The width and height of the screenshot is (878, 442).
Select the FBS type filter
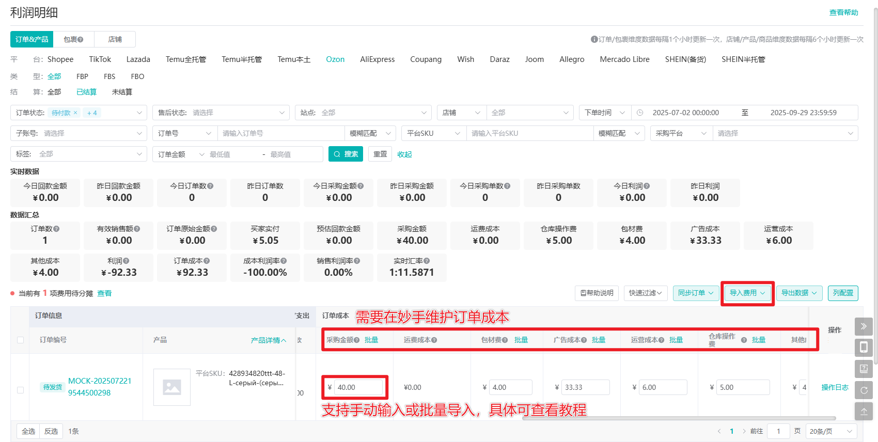[x=109, y=76]
